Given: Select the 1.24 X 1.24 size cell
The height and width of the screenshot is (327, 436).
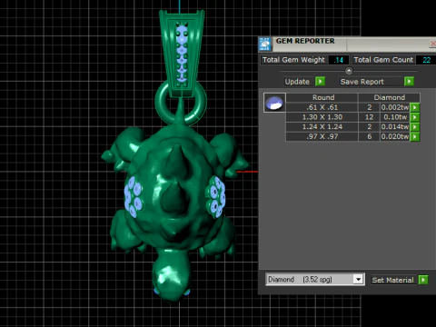Looking at the screenshot, I should pyautogui.click(x=322, y=126).
